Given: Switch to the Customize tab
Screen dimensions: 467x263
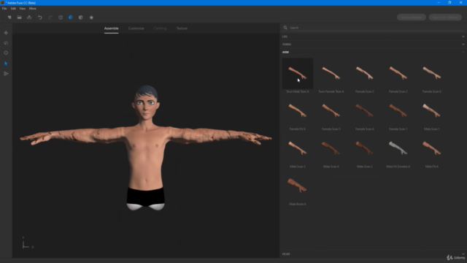Looking at the screenshot, I should click(x=136, y=28).
